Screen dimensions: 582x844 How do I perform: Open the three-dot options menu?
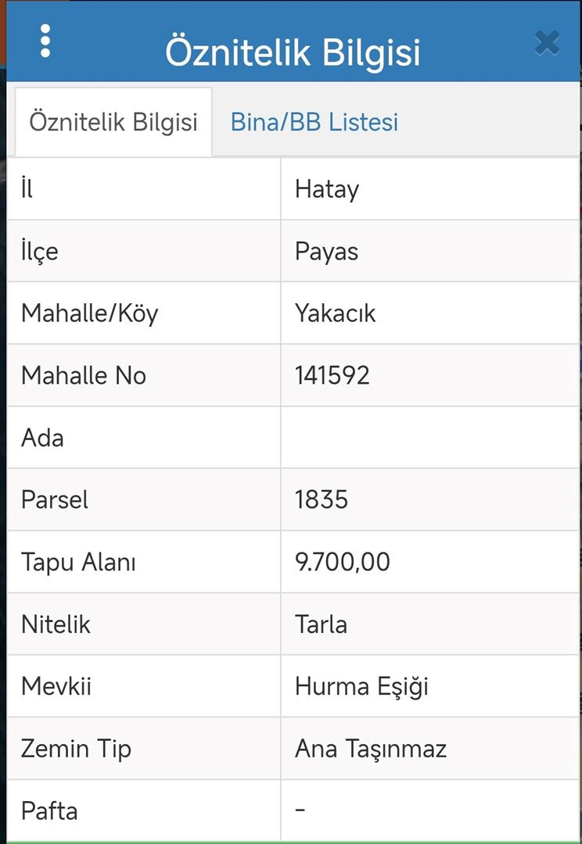tap(45, 41)
